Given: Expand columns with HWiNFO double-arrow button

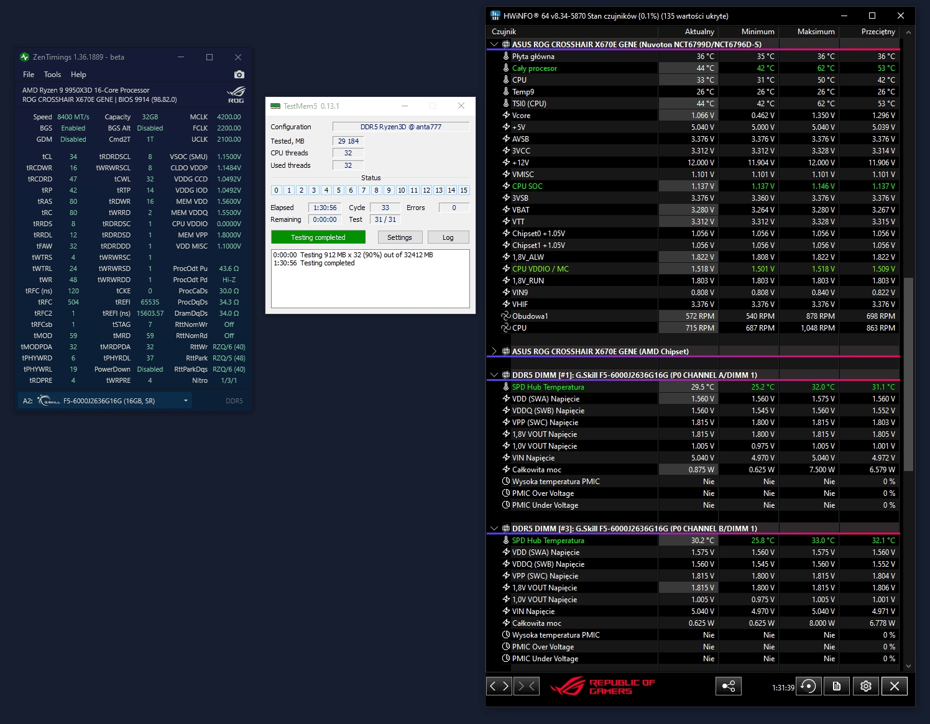Looking at the screenshot, I should (499, 686).
